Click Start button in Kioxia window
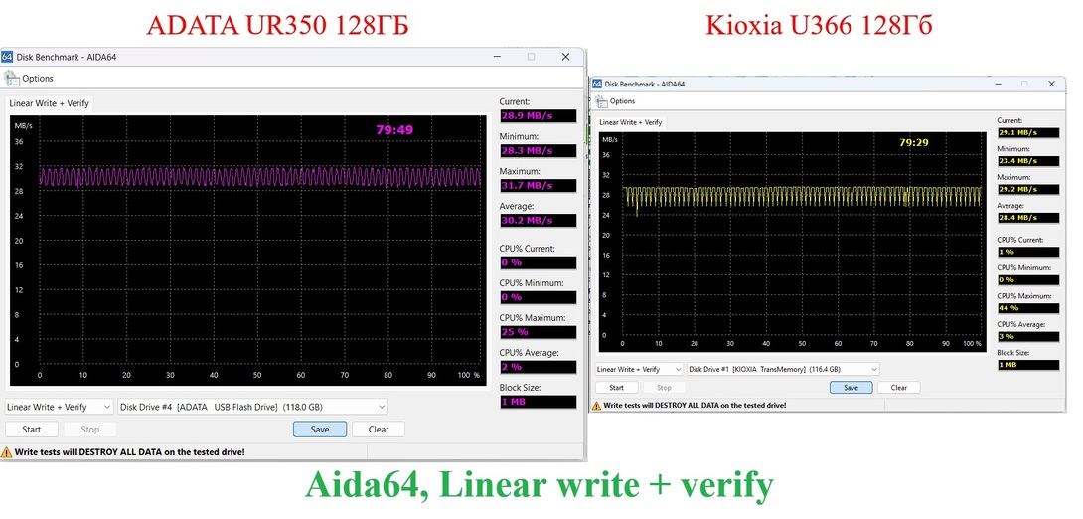The image size is (1083, 519). coord(617,388)
